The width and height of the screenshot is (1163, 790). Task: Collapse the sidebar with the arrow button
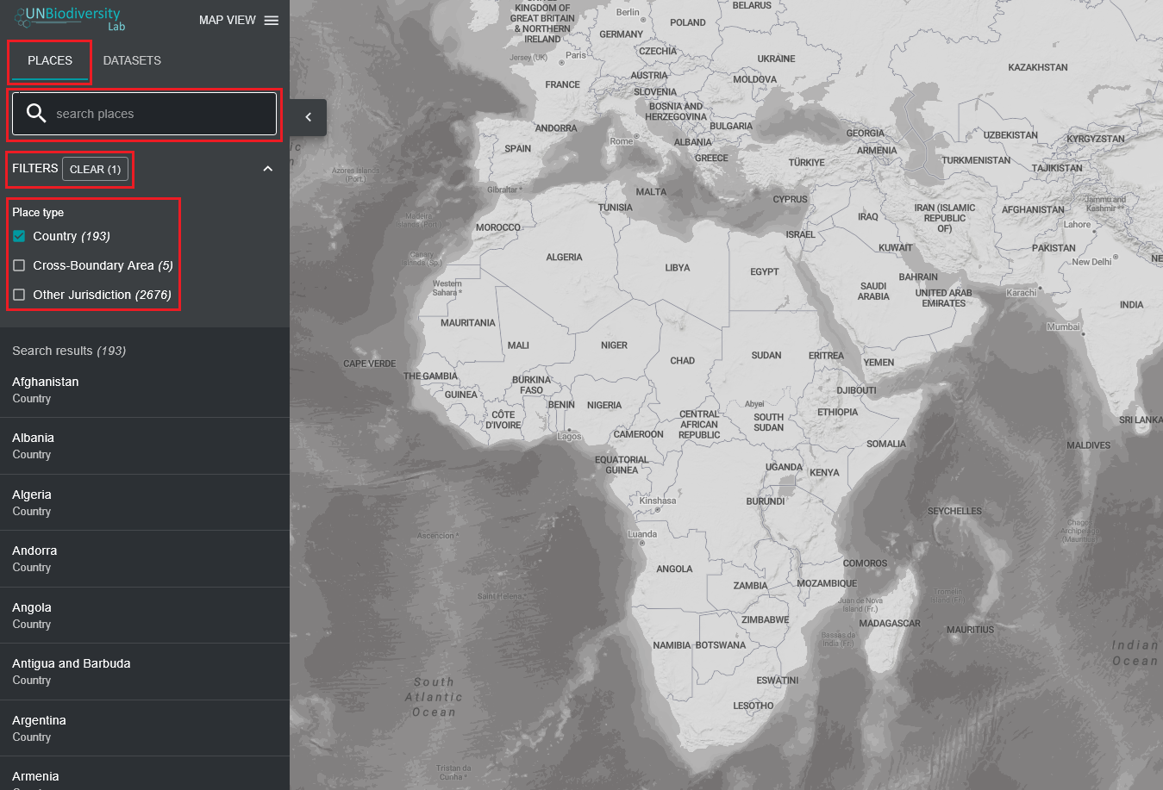coord(308,117)
